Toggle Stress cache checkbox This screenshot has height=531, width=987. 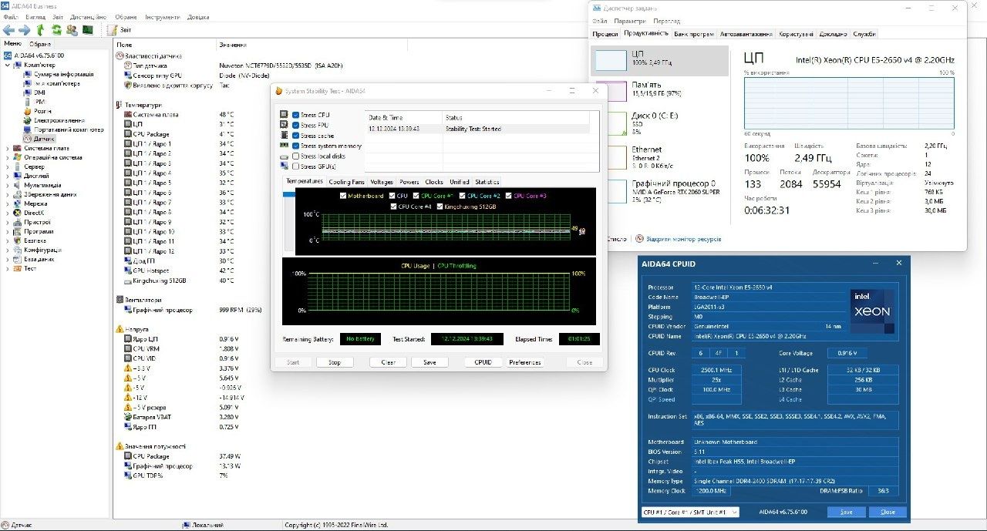[296, 136]
